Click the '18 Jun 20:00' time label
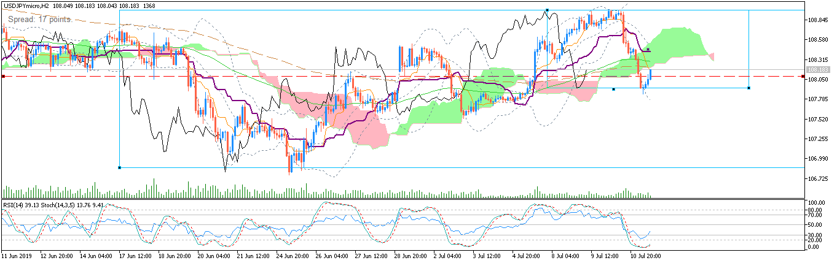The width and height of the screenshot is (837, 263). click(173, 255)
